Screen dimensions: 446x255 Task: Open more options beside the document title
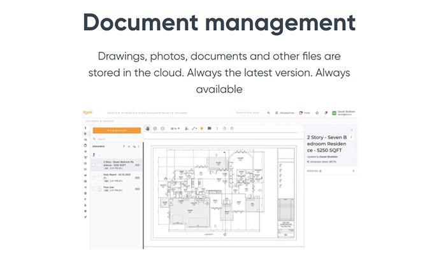(352, 137)
